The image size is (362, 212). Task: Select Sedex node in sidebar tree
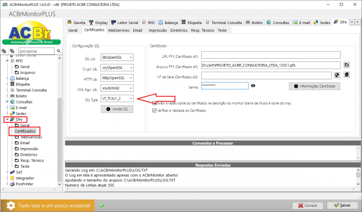pyautogui.click(x=21, y=113)
